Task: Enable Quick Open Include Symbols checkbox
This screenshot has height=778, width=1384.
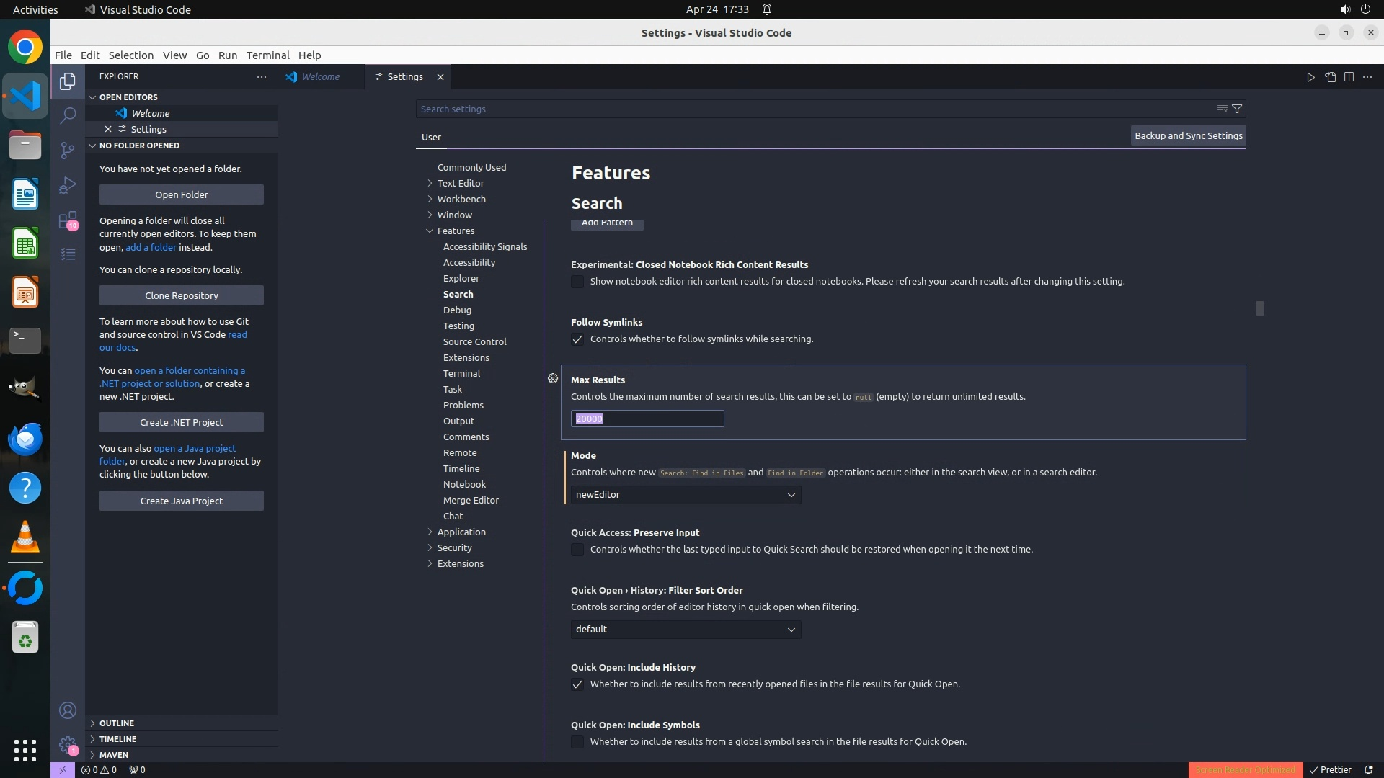Action: [577, 742]
